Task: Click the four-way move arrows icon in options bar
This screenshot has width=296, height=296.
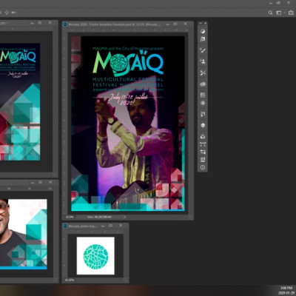Action: click(7, 13)
